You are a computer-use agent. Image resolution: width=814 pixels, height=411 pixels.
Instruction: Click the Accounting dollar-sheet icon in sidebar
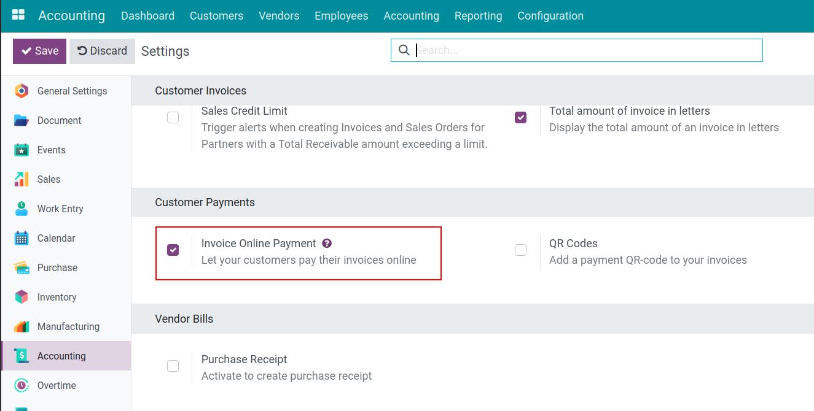pyautogui.click(x=22, y=356)
